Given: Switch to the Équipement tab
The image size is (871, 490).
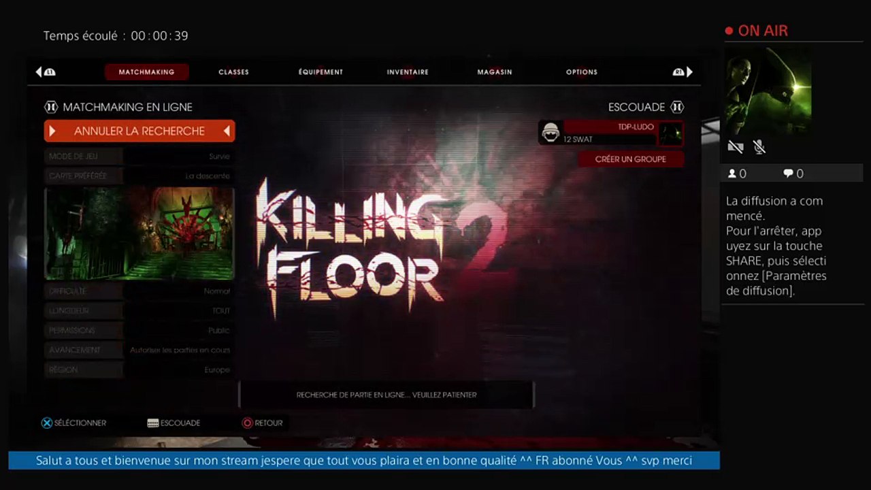Looking at the screenshot, I should [x=321, y=71].
